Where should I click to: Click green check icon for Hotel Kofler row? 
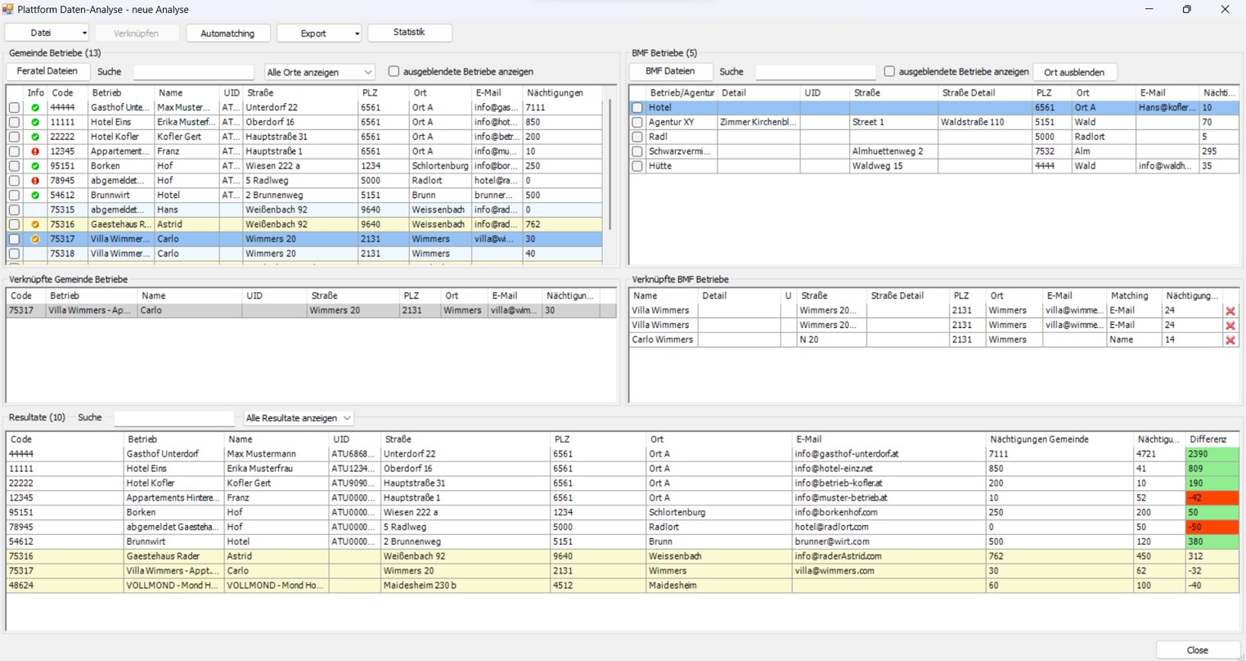point(35,137)
